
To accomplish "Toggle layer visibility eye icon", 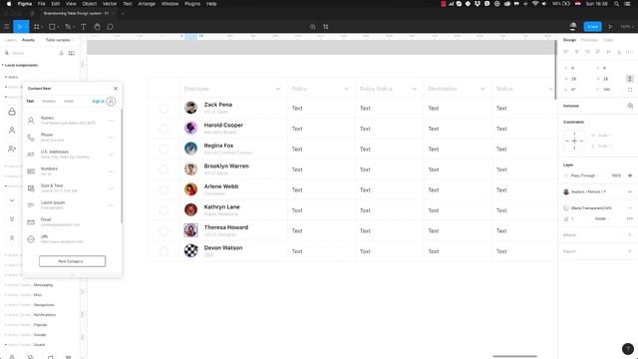I will point(630,176).
